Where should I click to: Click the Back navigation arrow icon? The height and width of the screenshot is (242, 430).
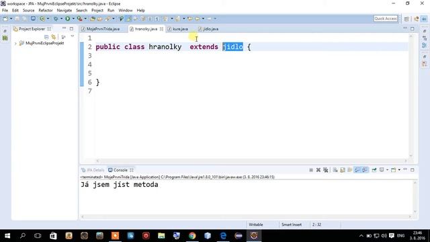click(197, 19)
